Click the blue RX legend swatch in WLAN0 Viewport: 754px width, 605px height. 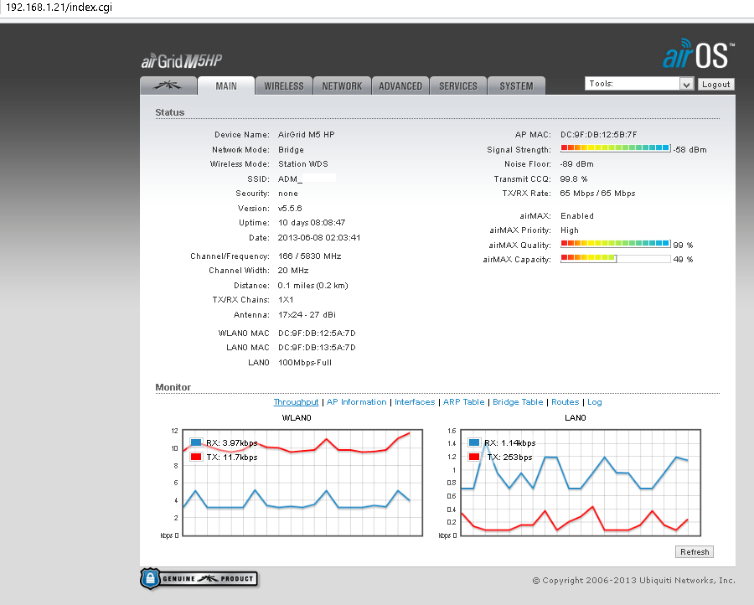click(x=196, y=442)
